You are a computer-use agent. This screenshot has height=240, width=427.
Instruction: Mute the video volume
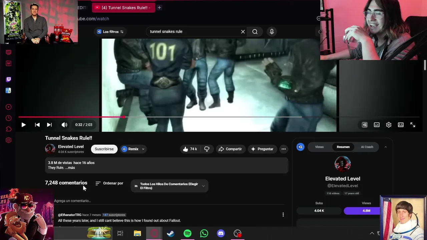[64, 125]
